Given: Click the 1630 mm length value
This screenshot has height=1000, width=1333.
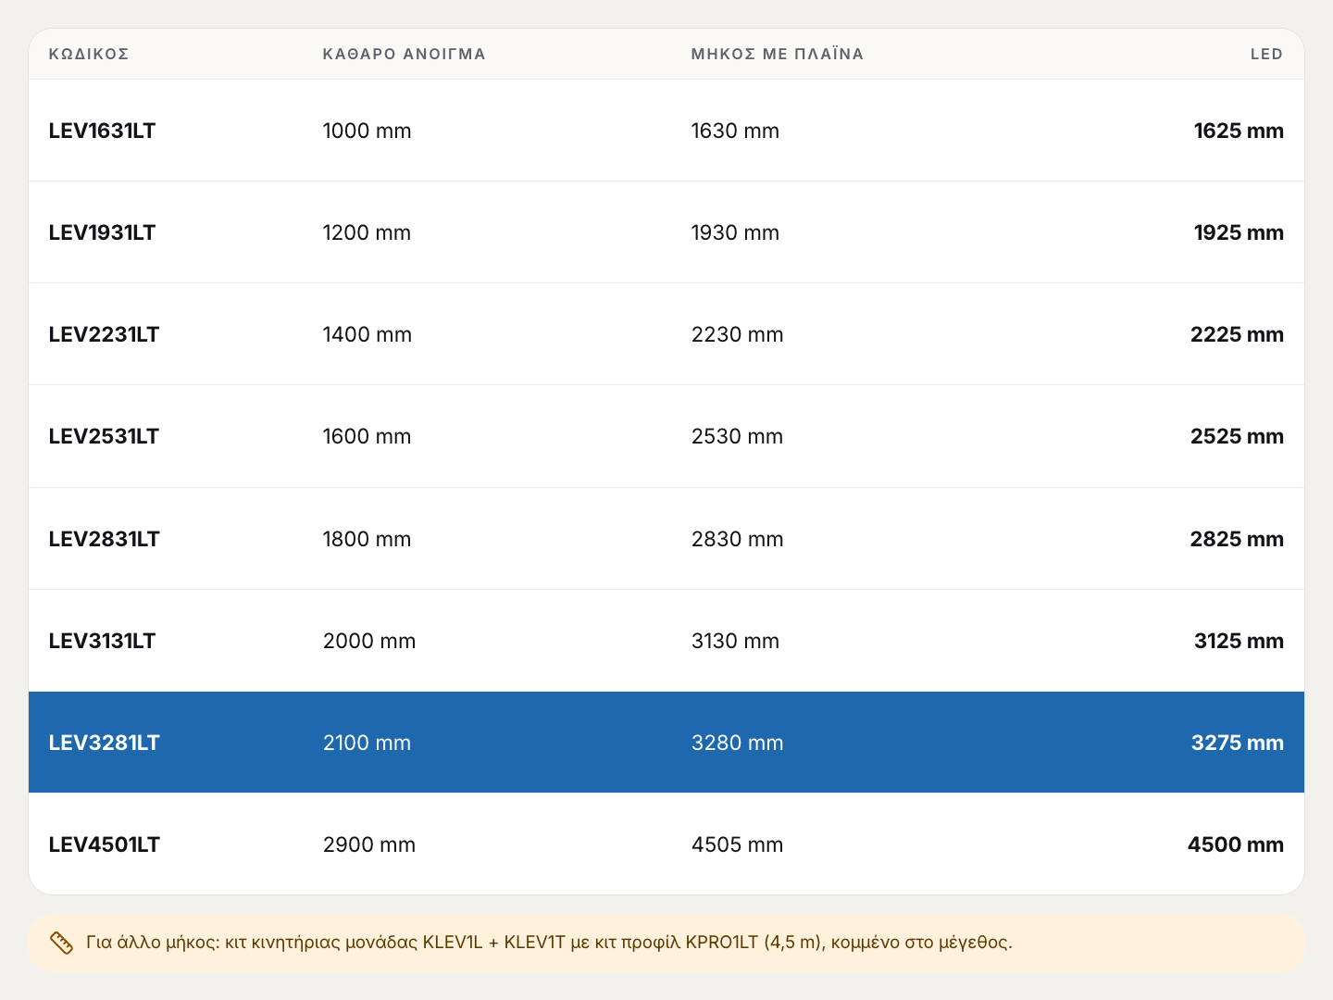Looking at the screenshot, I should (736, 131).
